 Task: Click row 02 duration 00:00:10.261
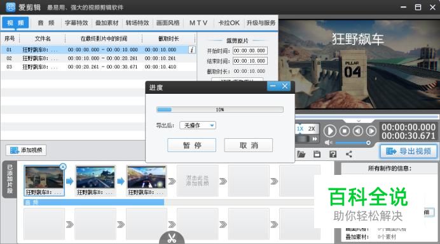[x=160, y=58]
